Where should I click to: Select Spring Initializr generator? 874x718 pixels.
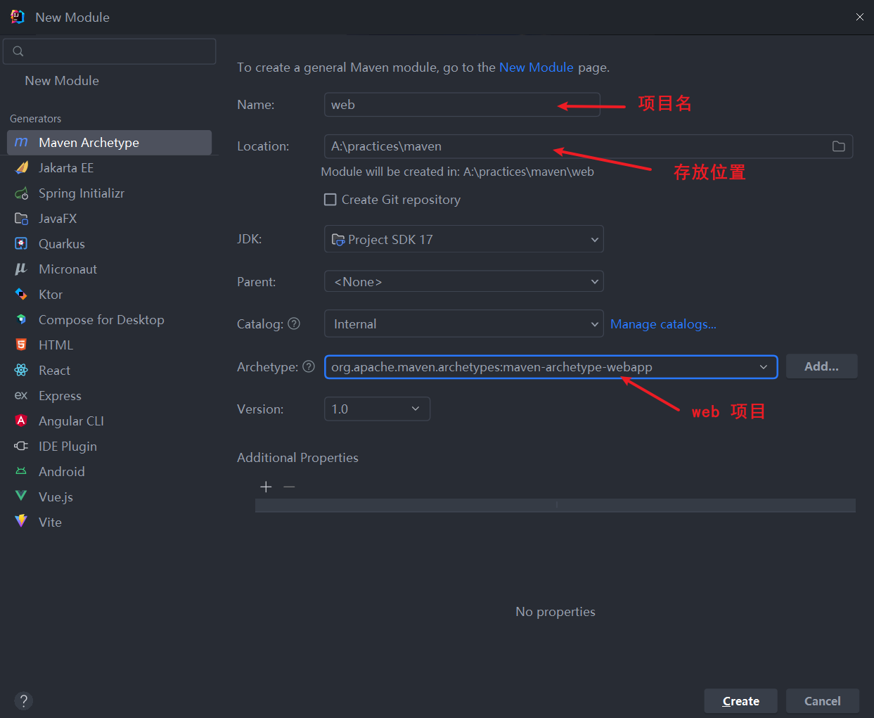click(x=109, y=193)
